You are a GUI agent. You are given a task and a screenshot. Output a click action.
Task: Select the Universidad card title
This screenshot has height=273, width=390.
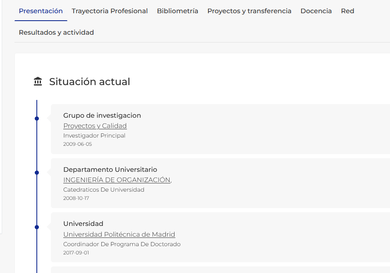83,223
